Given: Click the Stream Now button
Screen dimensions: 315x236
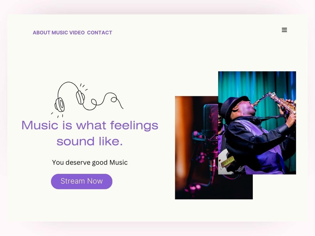Looking at the screenshot, I should click(82, 181).
